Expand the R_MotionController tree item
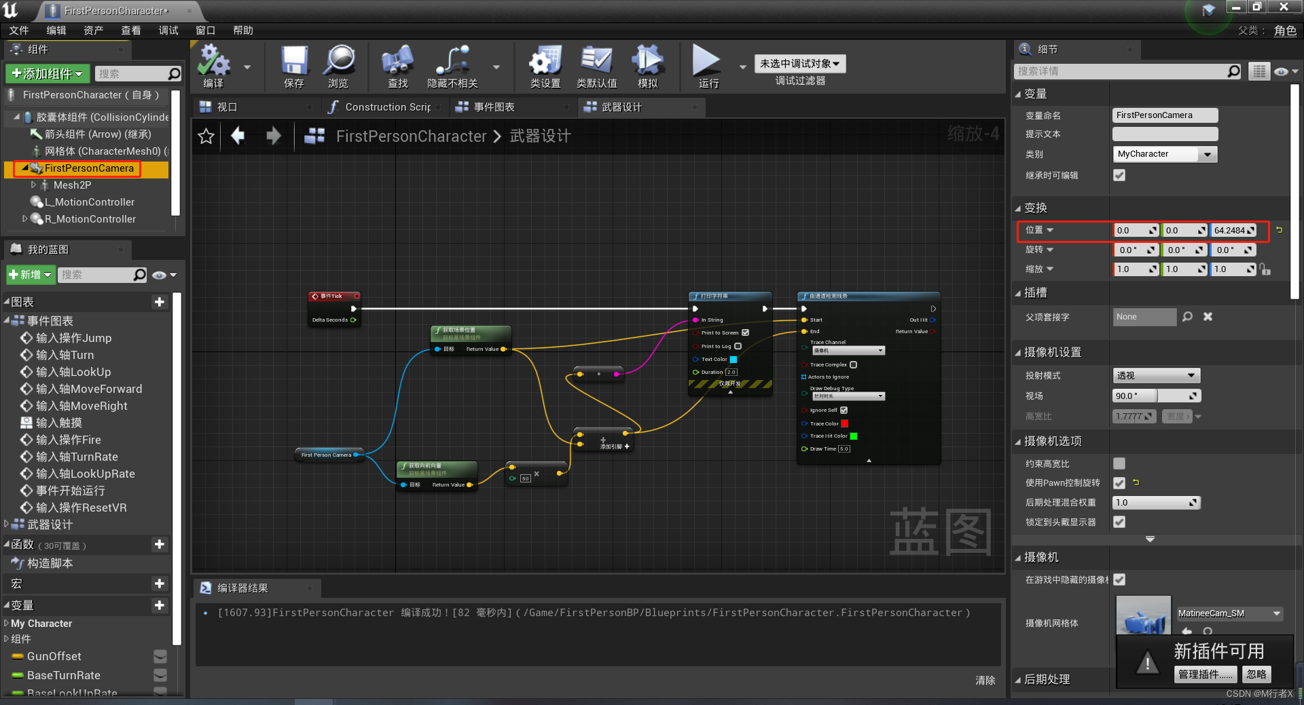The image size is (1304, 705). (x=25, y=218)
